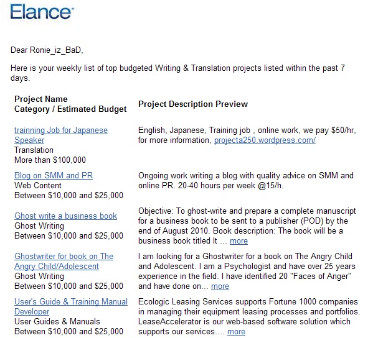Image resolution: width=373 pixels, height=338 pixels.
Task: Click the Category / Estimated Budget header
Action: pyautogui.click(x=70, y=109)
